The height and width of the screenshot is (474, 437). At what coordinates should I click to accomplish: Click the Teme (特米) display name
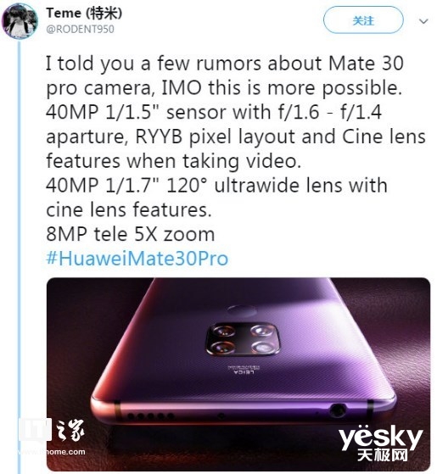click(84, 13)
